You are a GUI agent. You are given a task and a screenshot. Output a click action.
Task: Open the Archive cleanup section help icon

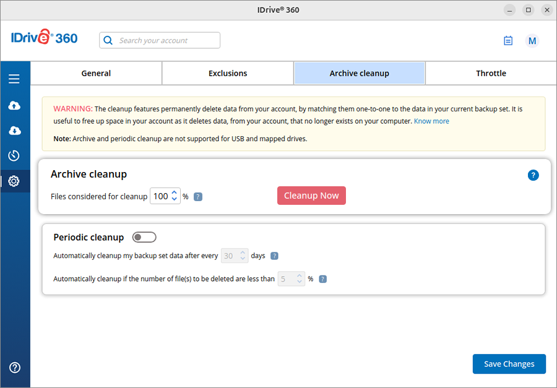(533, 175)
